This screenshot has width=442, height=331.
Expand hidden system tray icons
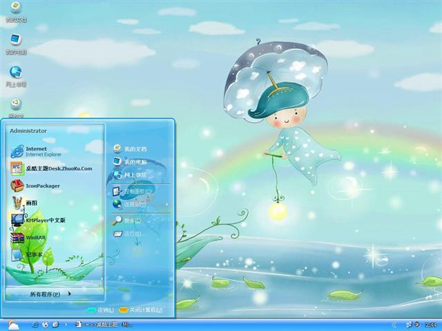tap(394, 325)
